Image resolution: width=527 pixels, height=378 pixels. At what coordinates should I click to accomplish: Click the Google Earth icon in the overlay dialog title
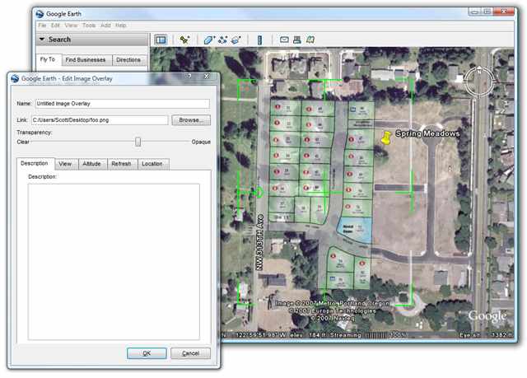click(15, 78)
